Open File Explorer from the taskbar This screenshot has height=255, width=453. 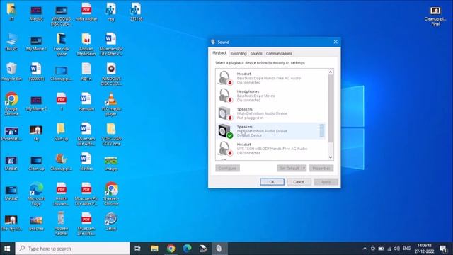[154, 249]
